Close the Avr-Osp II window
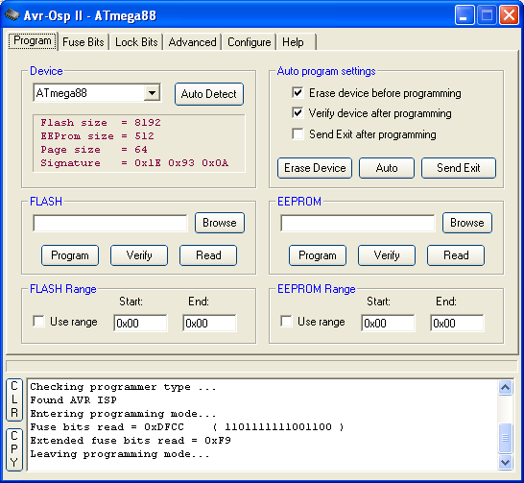This screenshot has width=524, height=483. coord(509,15)
